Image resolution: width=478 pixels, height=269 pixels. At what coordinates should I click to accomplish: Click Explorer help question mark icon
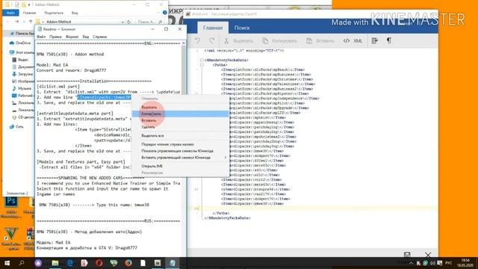(x=164, y=13)
